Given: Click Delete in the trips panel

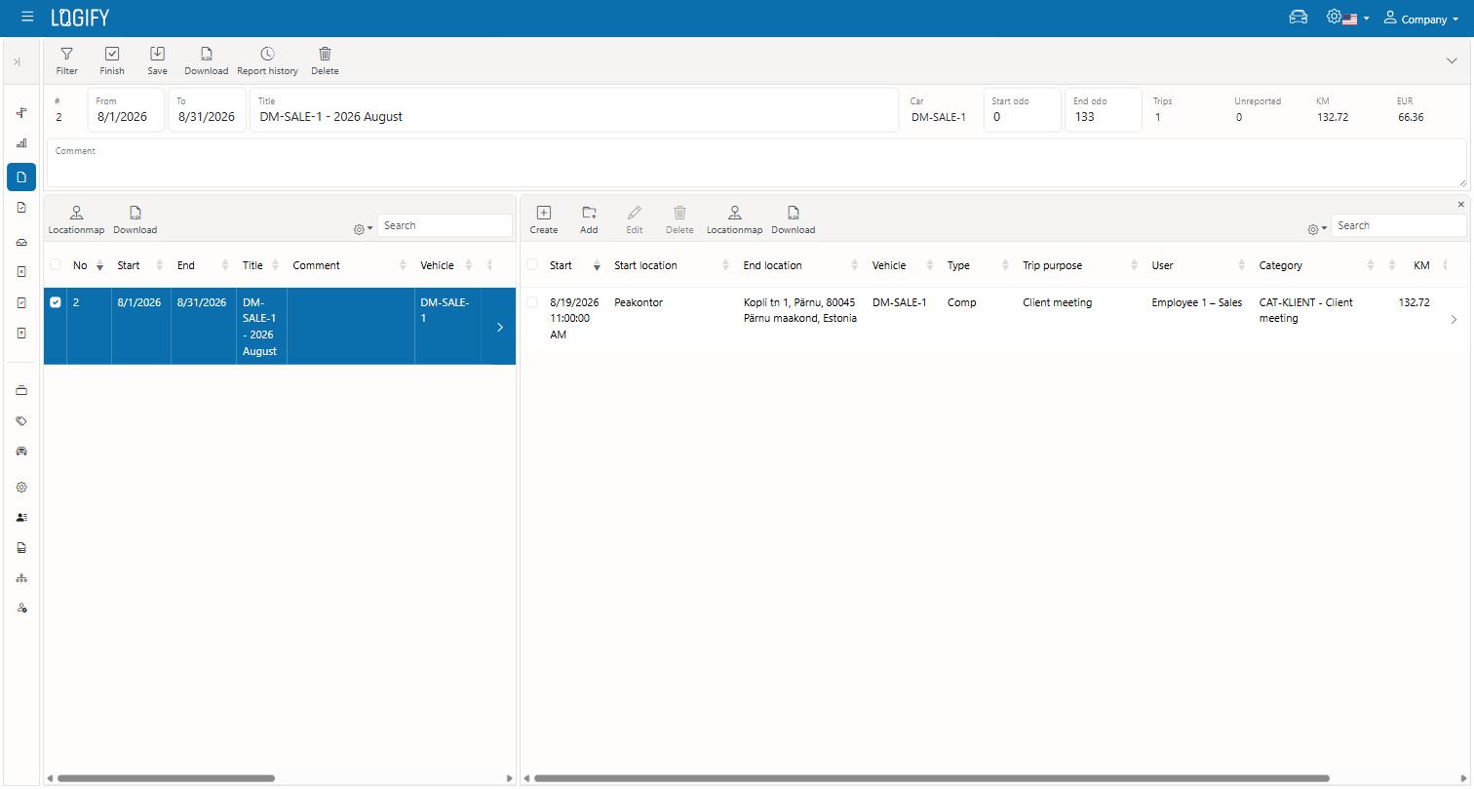Looking at the screenshot, I should [x=679, y=219].
